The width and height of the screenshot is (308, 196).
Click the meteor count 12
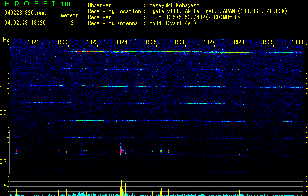click(71, 23)
